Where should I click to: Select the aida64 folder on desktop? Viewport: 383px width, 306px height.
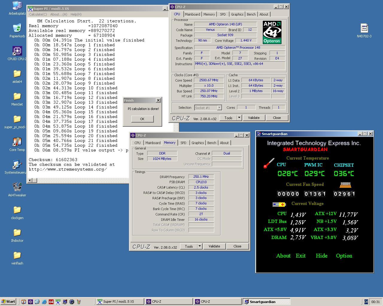tap(17, 74)
